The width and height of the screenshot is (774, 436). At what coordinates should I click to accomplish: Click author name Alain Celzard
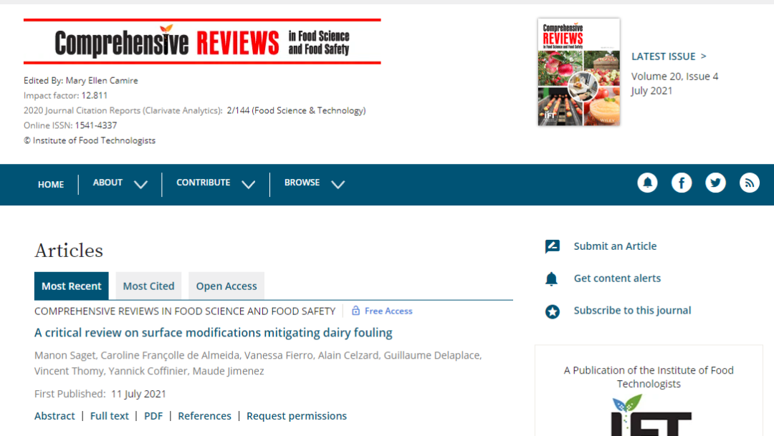[x=348, y=355]
